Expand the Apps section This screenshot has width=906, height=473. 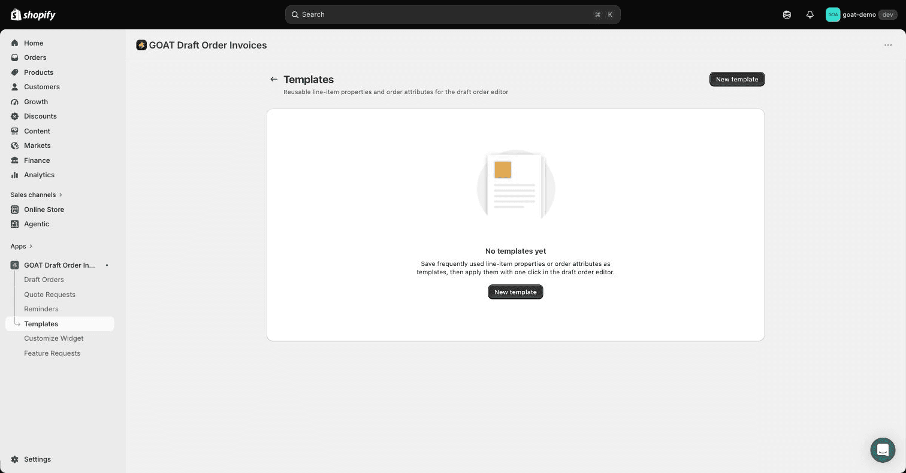[22, 246]
